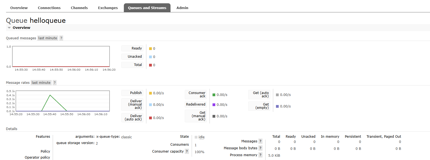Screen dimensions: 430x160
Task: Click the Total legend label
Action: (x=132, y=65)
